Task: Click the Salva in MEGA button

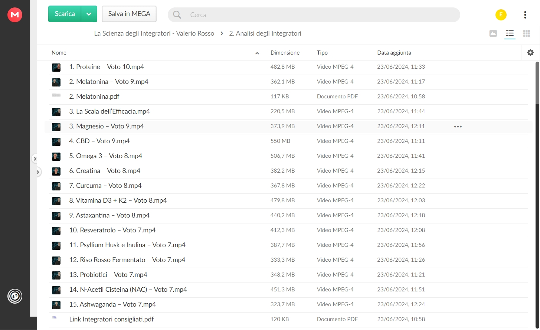Action: point(129,14)
